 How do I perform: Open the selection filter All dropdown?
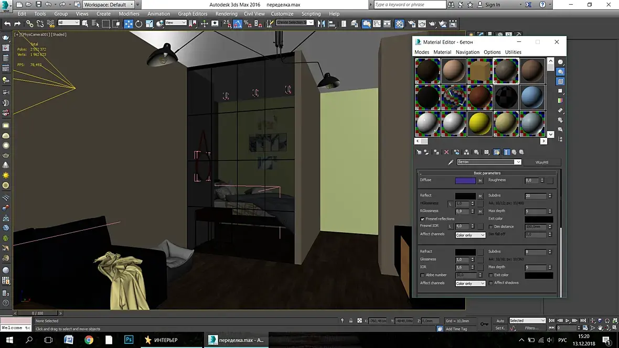68,23
